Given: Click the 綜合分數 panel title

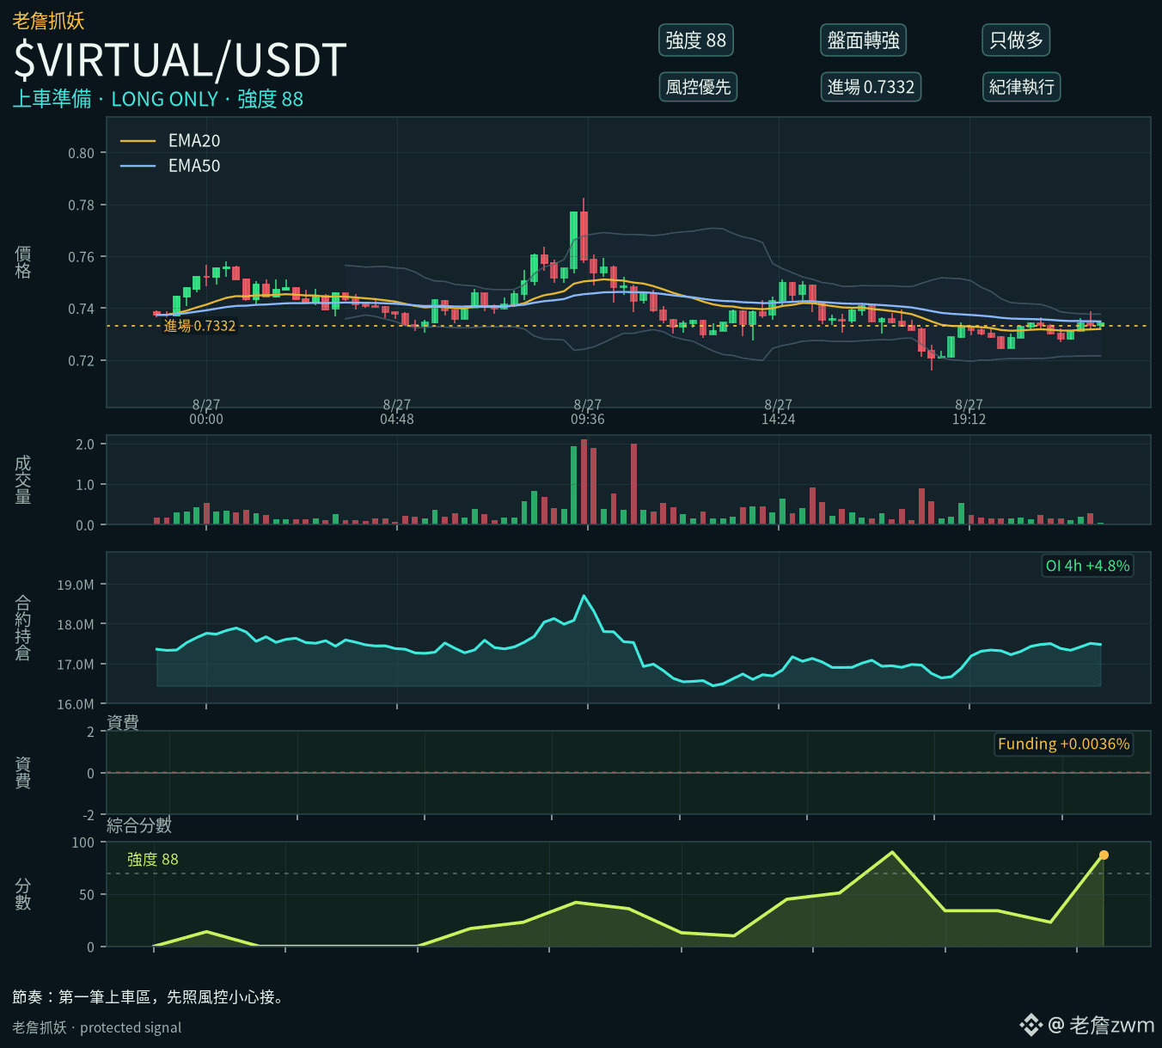Looking at the screenshot, I should 139,825.
